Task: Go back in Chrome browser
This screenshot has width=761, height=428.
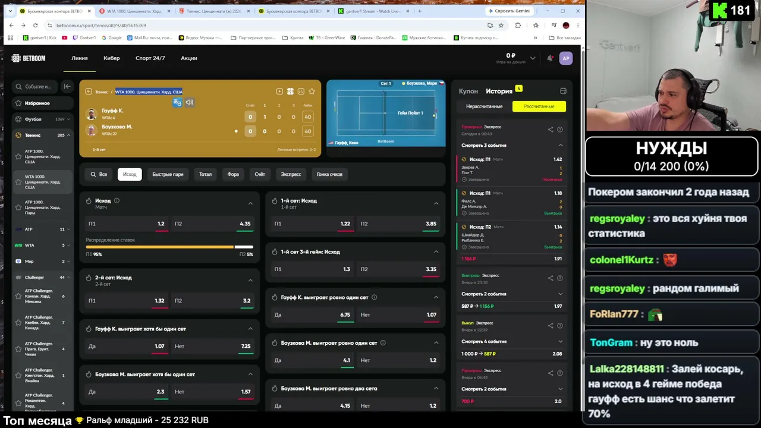Action: (11, 26)
